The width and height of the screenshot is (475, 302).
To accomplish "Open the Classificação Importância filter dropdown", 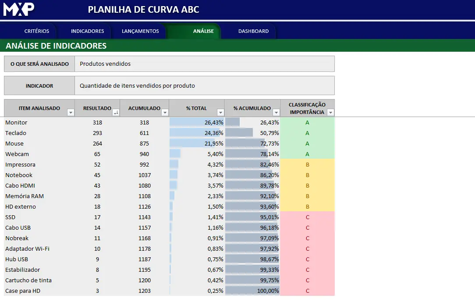I will [330, 113].
